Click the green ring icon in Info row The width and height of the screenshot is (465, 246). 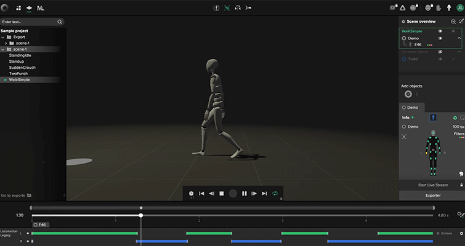pyautogui.click(x=455, y=118)
